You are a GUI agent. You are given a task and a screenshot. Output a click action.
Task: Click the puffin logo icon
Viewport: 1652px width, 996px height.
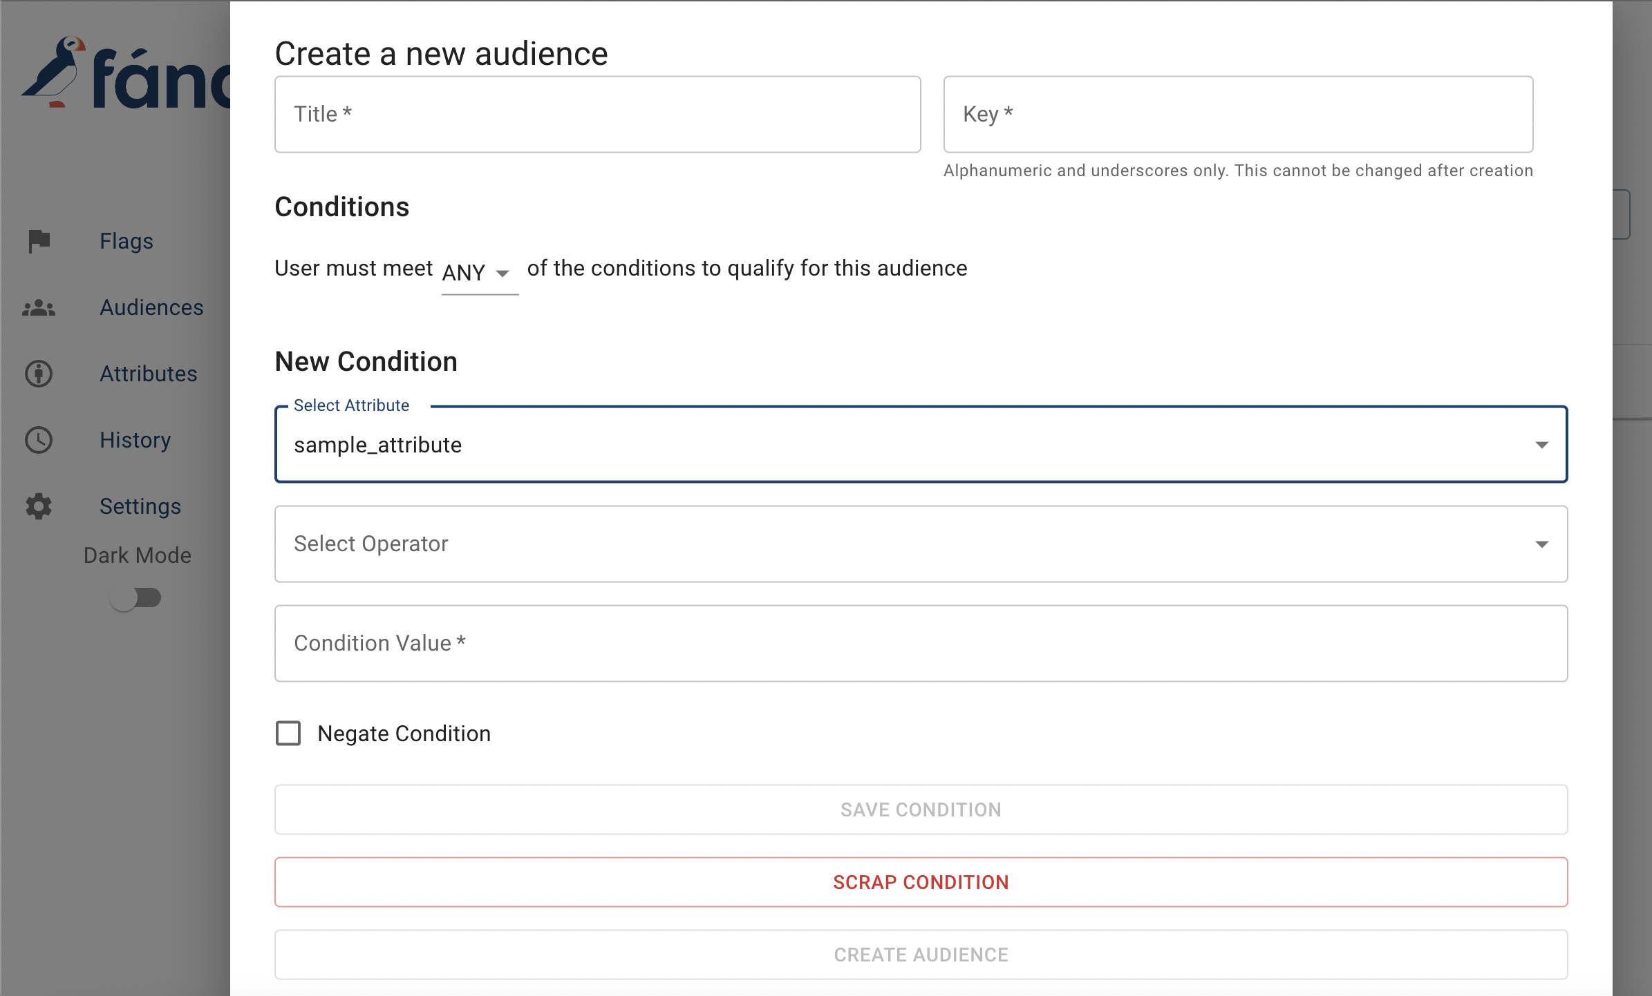point(54,72)
